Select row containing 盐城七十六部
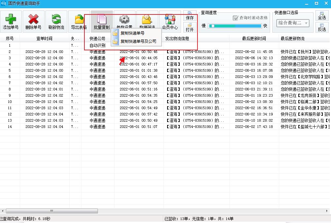 [165, 127]
